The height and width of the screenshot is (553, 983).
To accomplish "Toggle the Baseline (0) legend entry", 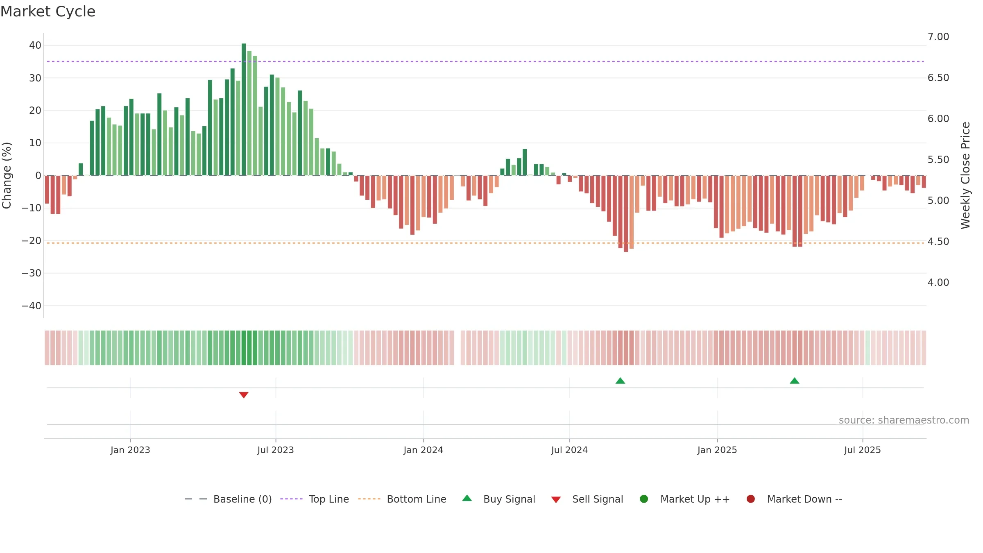I will coord(228,499).
